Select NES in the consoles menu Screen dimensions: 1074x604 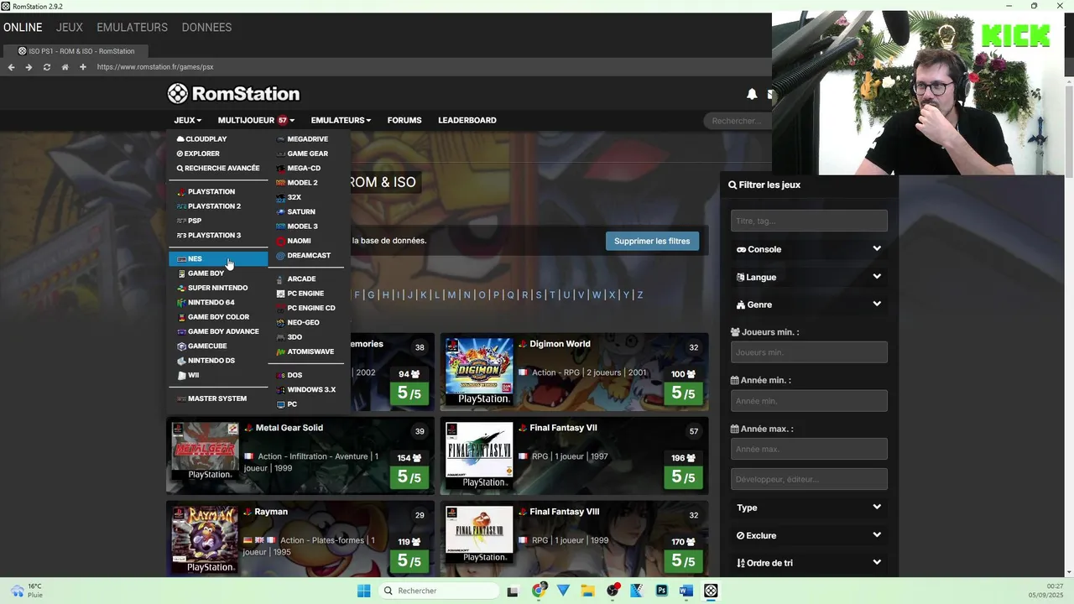click(x=218, y=258)
